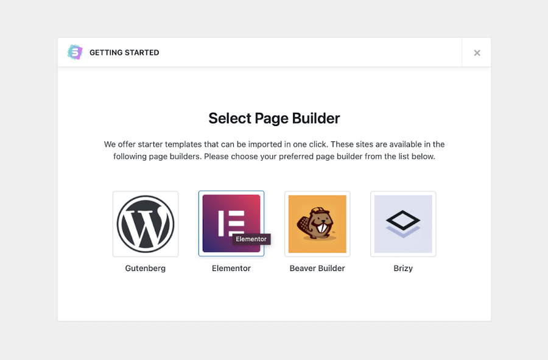Select the Gutenberg WordPress logo tile
Image resolution: width=548 pixels, height=360 pixels.
(146, 224)
